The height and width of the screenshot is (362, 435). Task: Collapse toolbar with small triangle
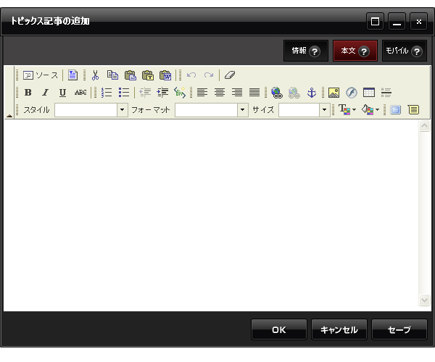click(9, 116)
